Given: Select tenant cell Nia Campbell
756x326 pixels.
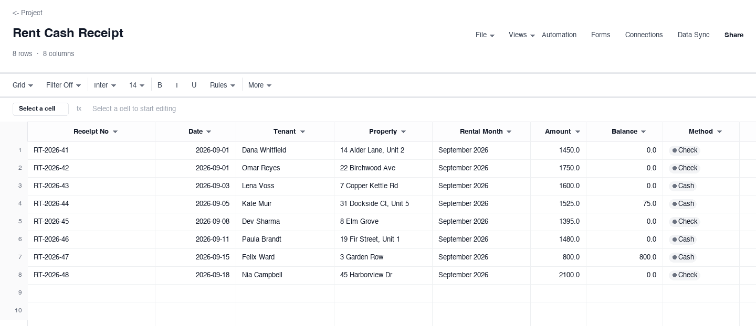Looking at the screenshot, I should click(285, 275).
